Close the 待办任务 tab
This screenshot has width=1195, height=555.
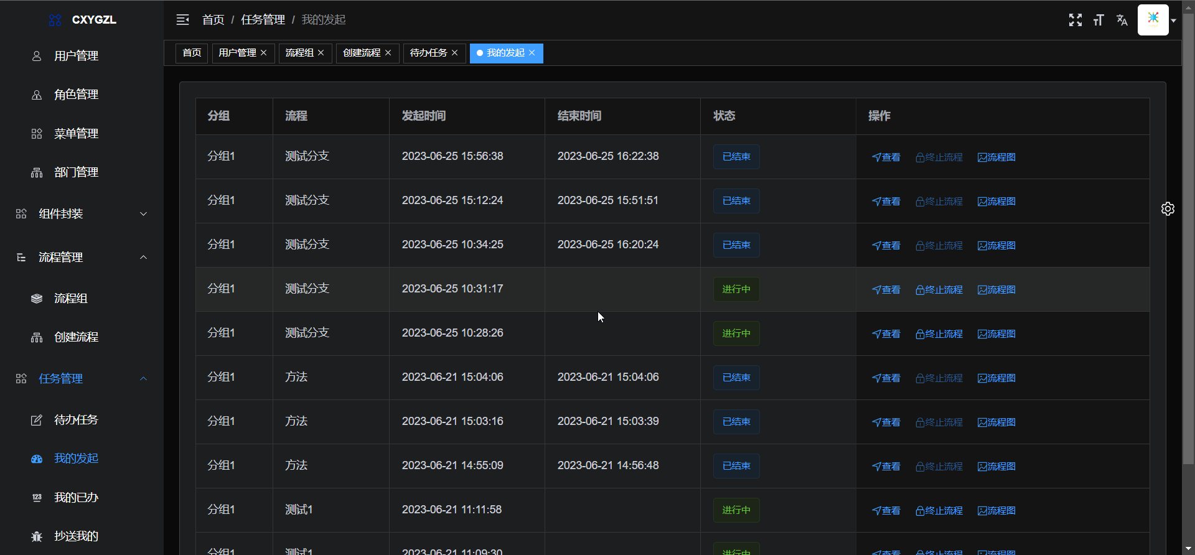coord(455,53)
